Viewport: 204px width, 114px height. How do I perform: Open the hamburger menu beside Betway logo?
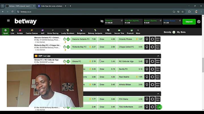pyautogui.click(x=8, y=21)
